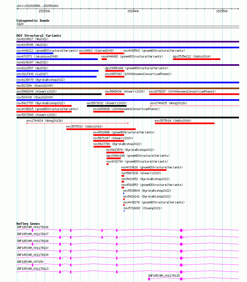
Task: Click nsv5973032 (Almarri2020) label
Action: point(107,103)
